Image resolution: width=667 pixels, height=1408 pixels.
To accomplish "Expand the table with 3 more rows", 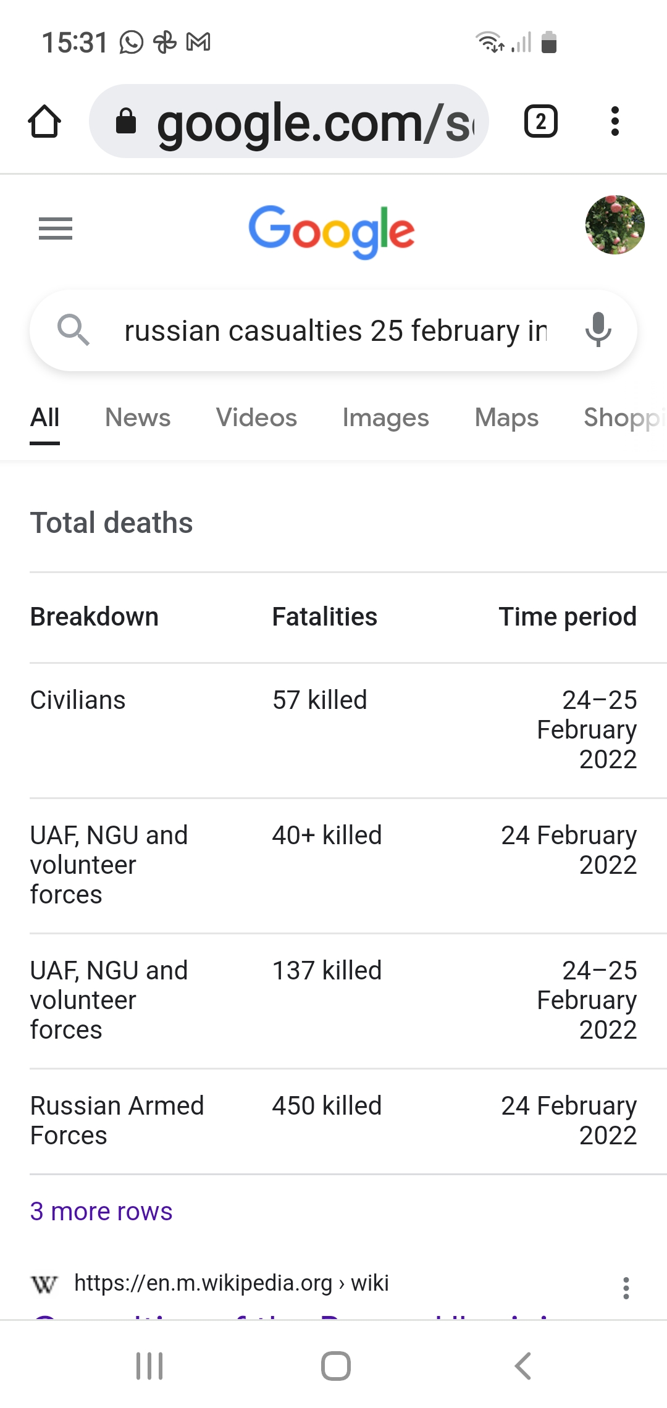I will pyautogui.click(x=101, y=1212).
